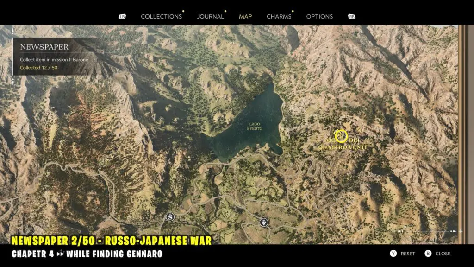Click the plus icon on zoom bar

point(460,231)
